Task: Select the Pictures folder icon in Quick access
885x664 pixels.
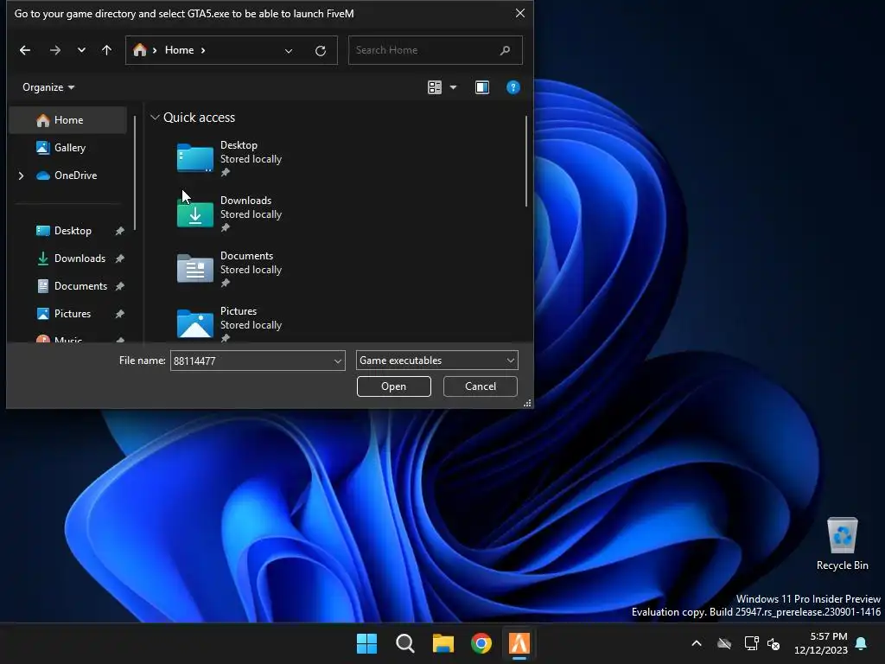Action: (194, 323)
